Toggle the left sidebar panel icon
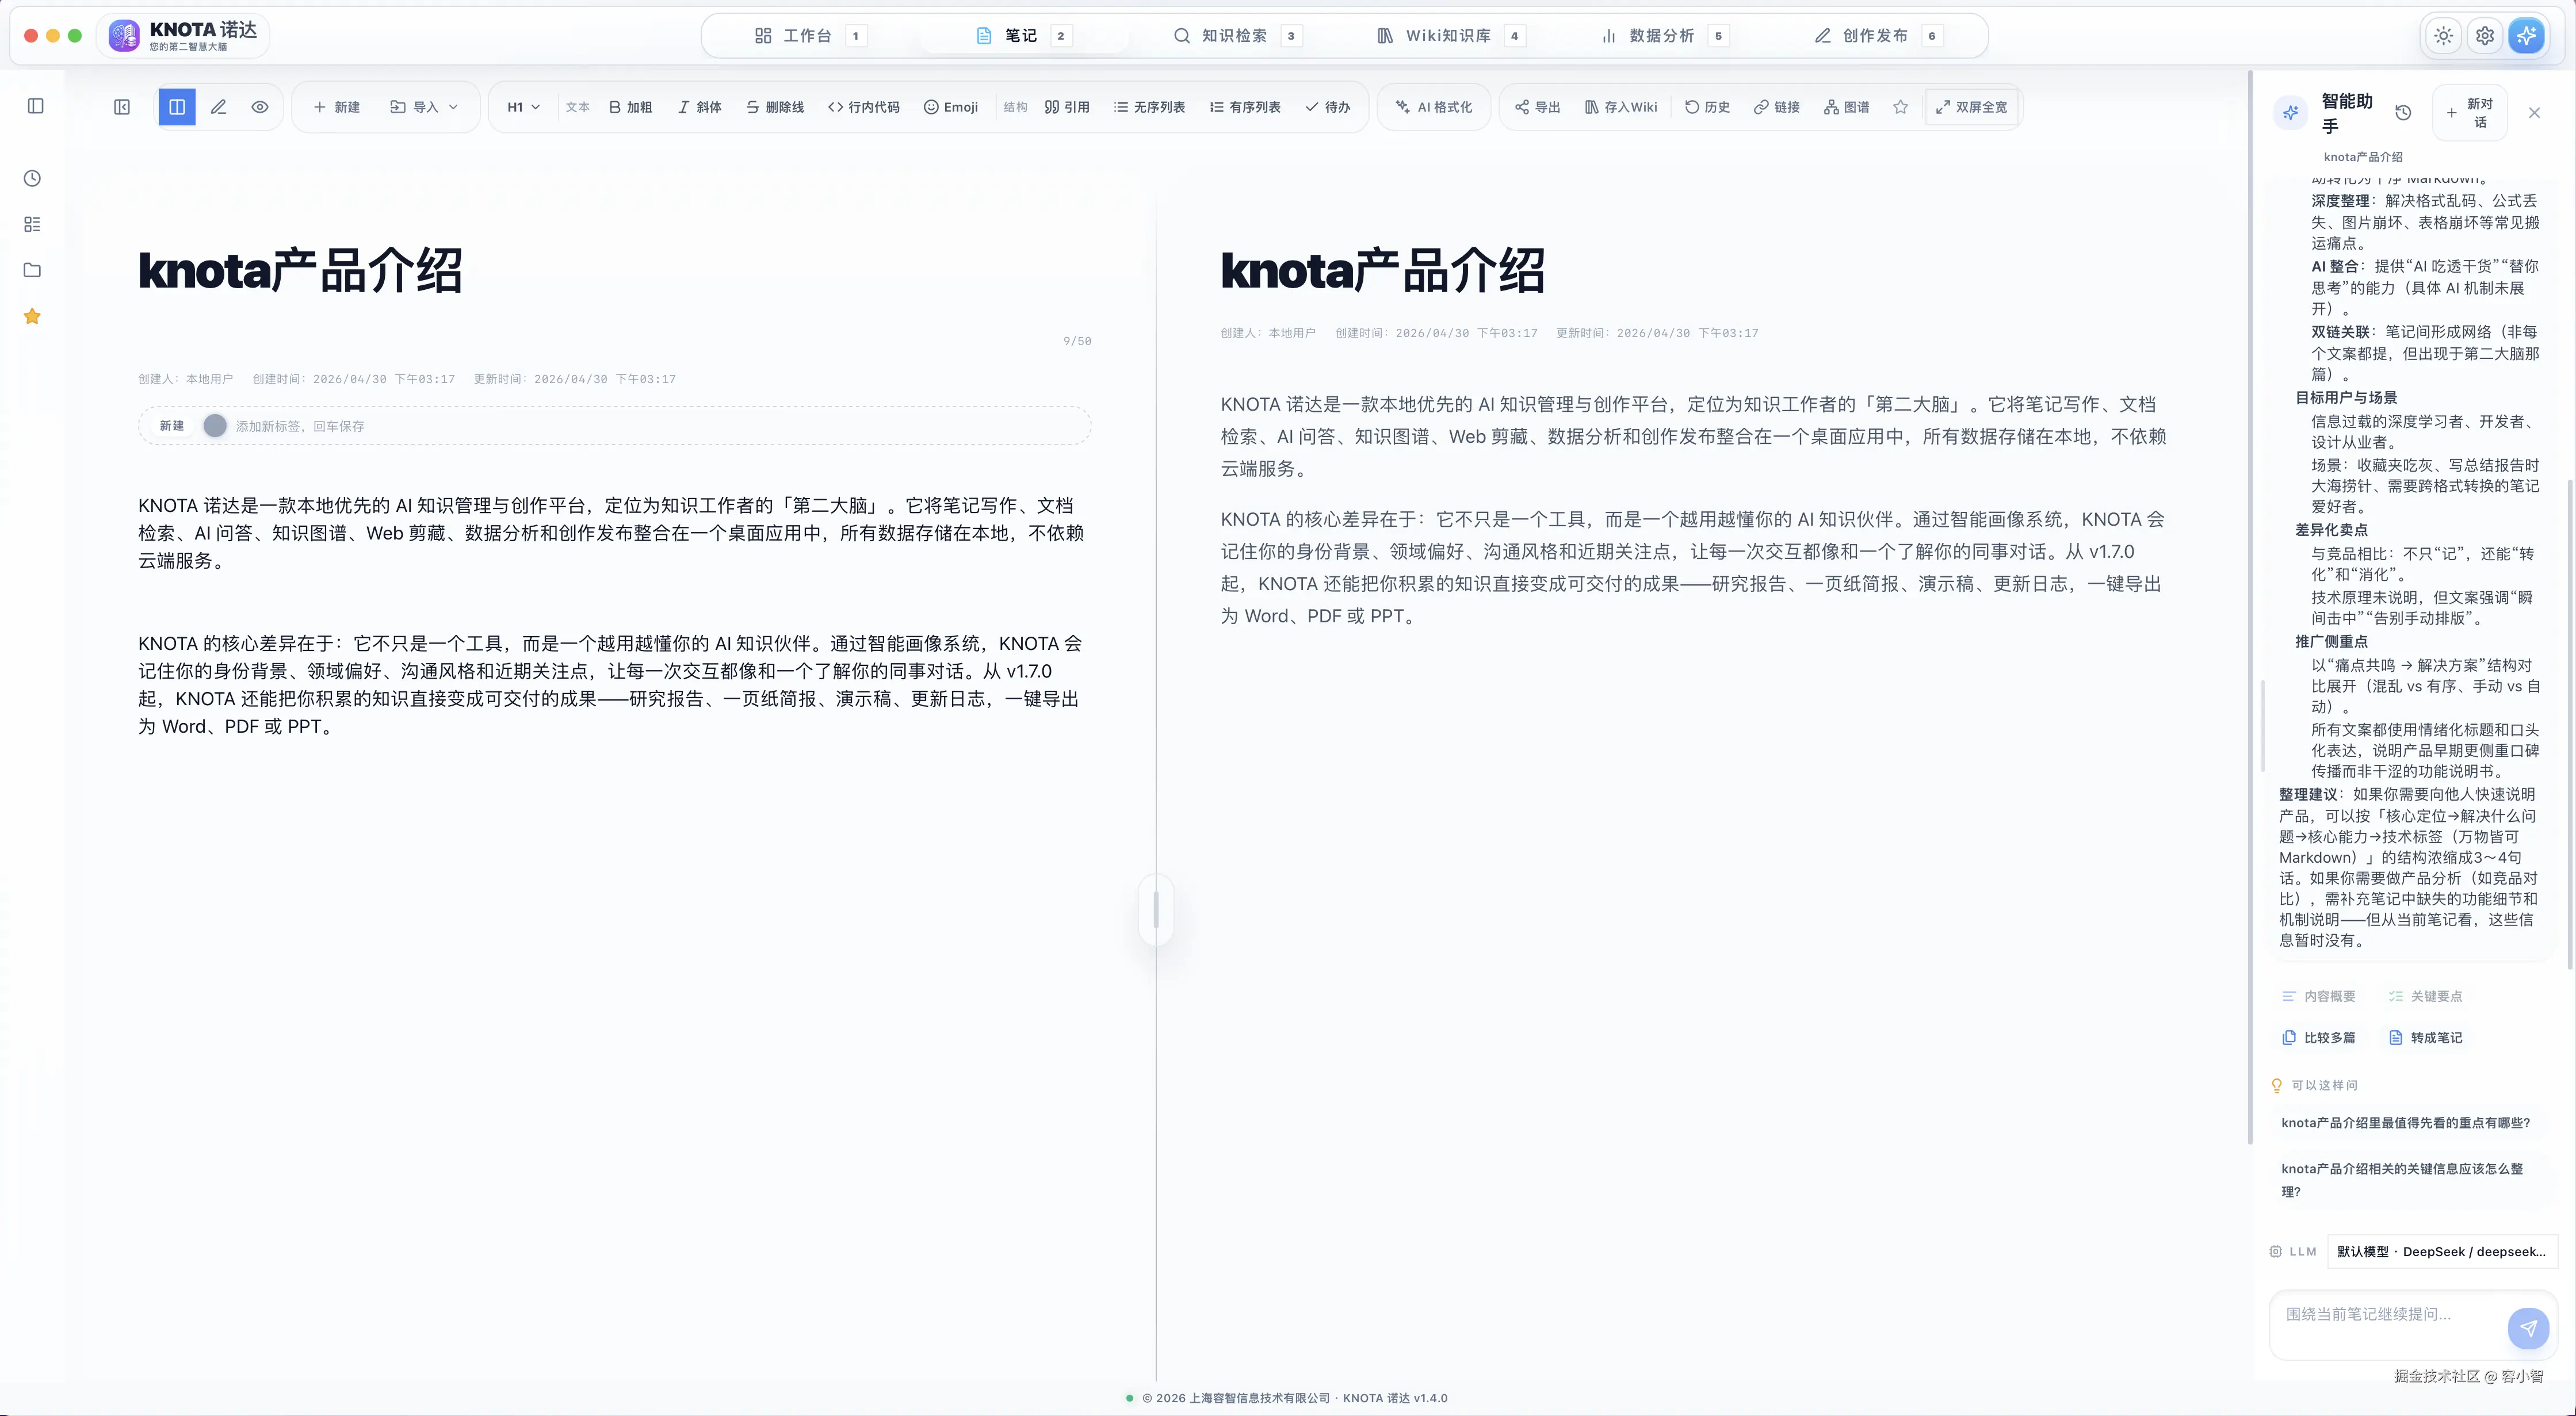Screen dimensions: 2576x1416 [x=36, y=106]
